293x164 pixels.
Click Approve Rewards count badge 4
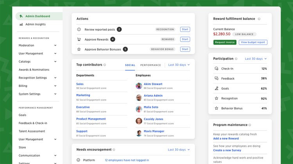(113, 39)
